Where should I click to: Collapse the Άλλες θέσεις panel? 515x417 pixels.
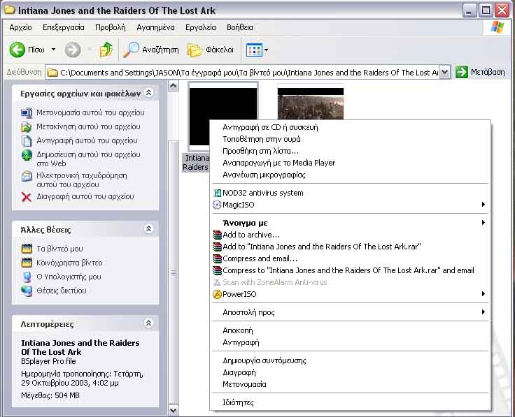click(148, 229)
